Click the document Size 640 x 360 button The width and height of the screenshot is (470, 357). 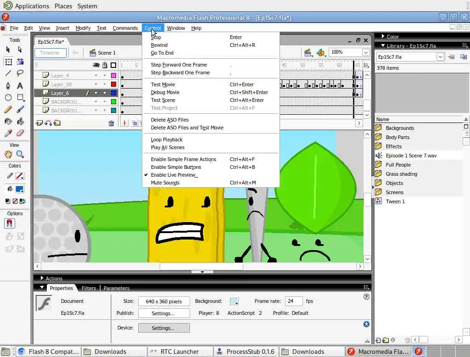pyautogui.click(x=164, y=301)
